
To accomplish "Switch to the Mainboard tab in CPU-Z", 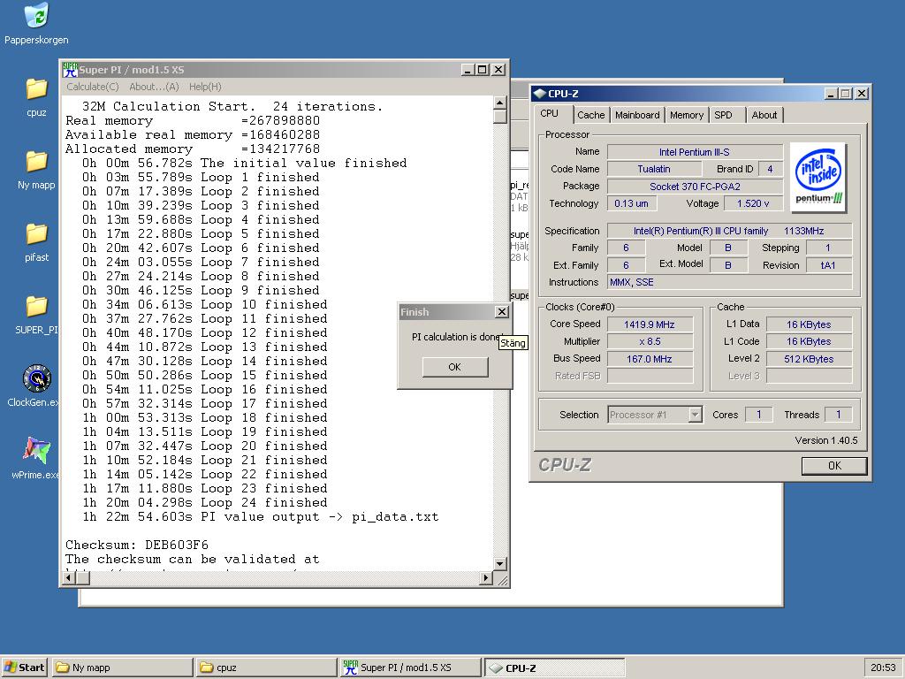I will [637, 115].
